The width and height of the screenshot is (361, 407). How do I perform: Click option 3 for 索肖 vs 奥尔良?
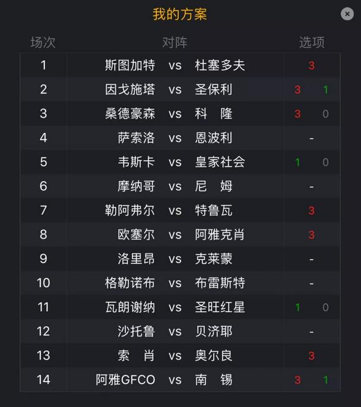coord(311,355)
